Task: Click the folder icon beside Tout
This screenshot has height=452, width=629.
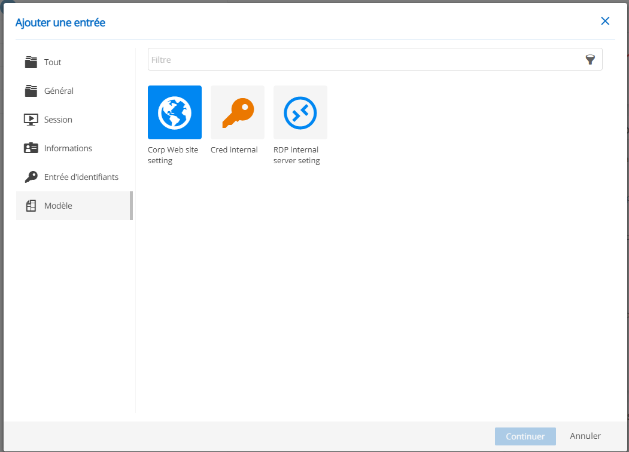Action: [x=31, y=62]
